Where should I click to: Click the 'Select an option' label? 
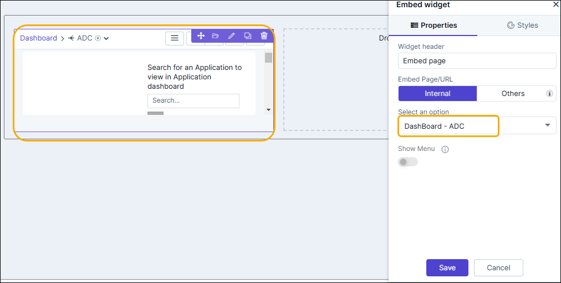424,112
